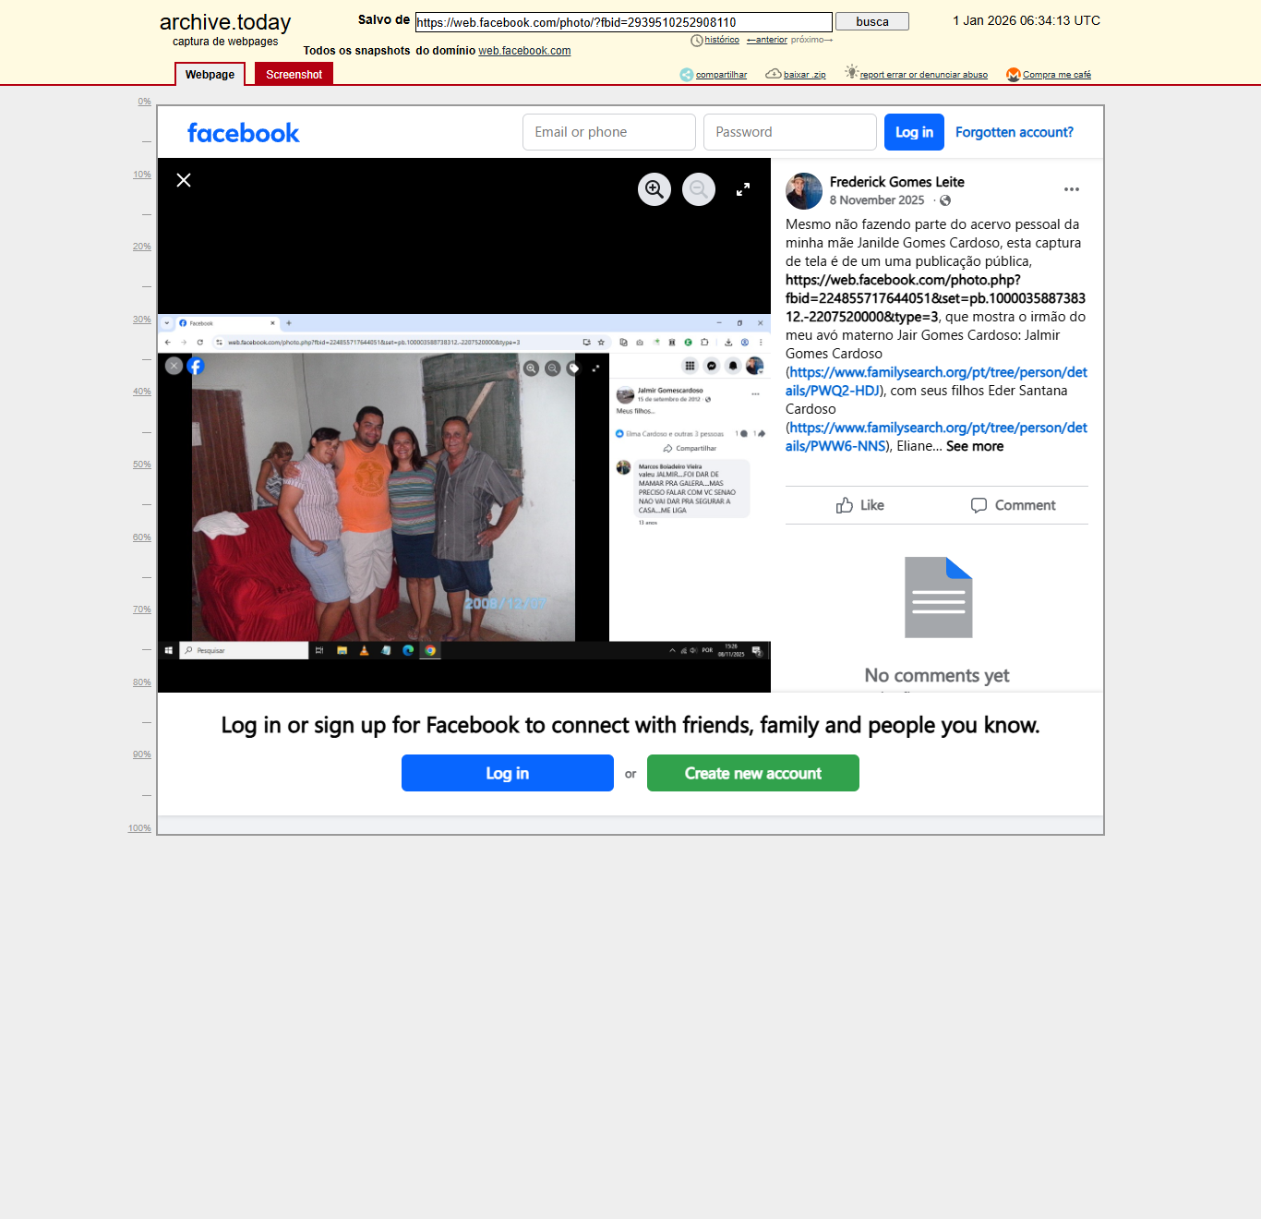Click the history clock icon

pyautogui.click(x=697, y=41)
